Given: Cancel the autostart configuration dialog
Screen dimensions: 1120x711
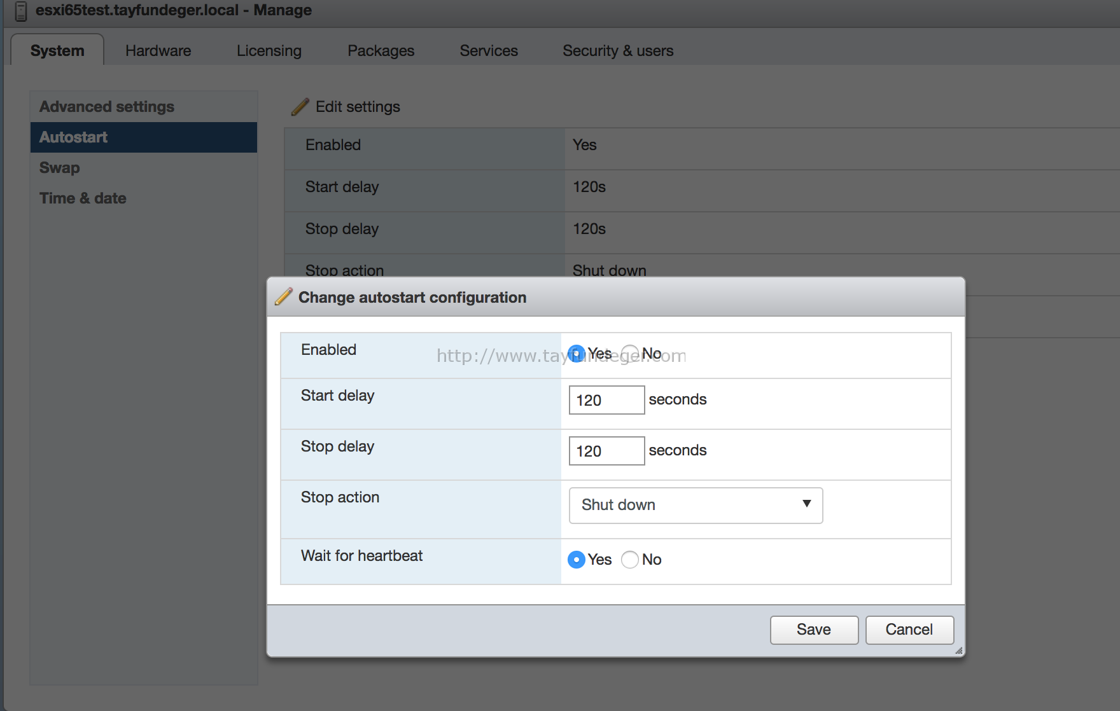Looking at the screenshot, I should 909,630.
